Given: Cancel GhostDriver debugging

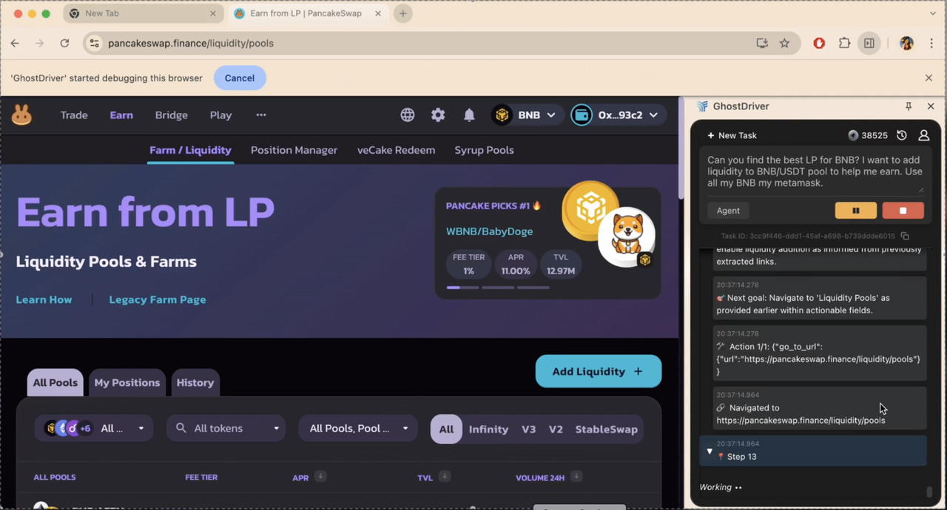Looking at the screenshot, I should pos(240,78).
